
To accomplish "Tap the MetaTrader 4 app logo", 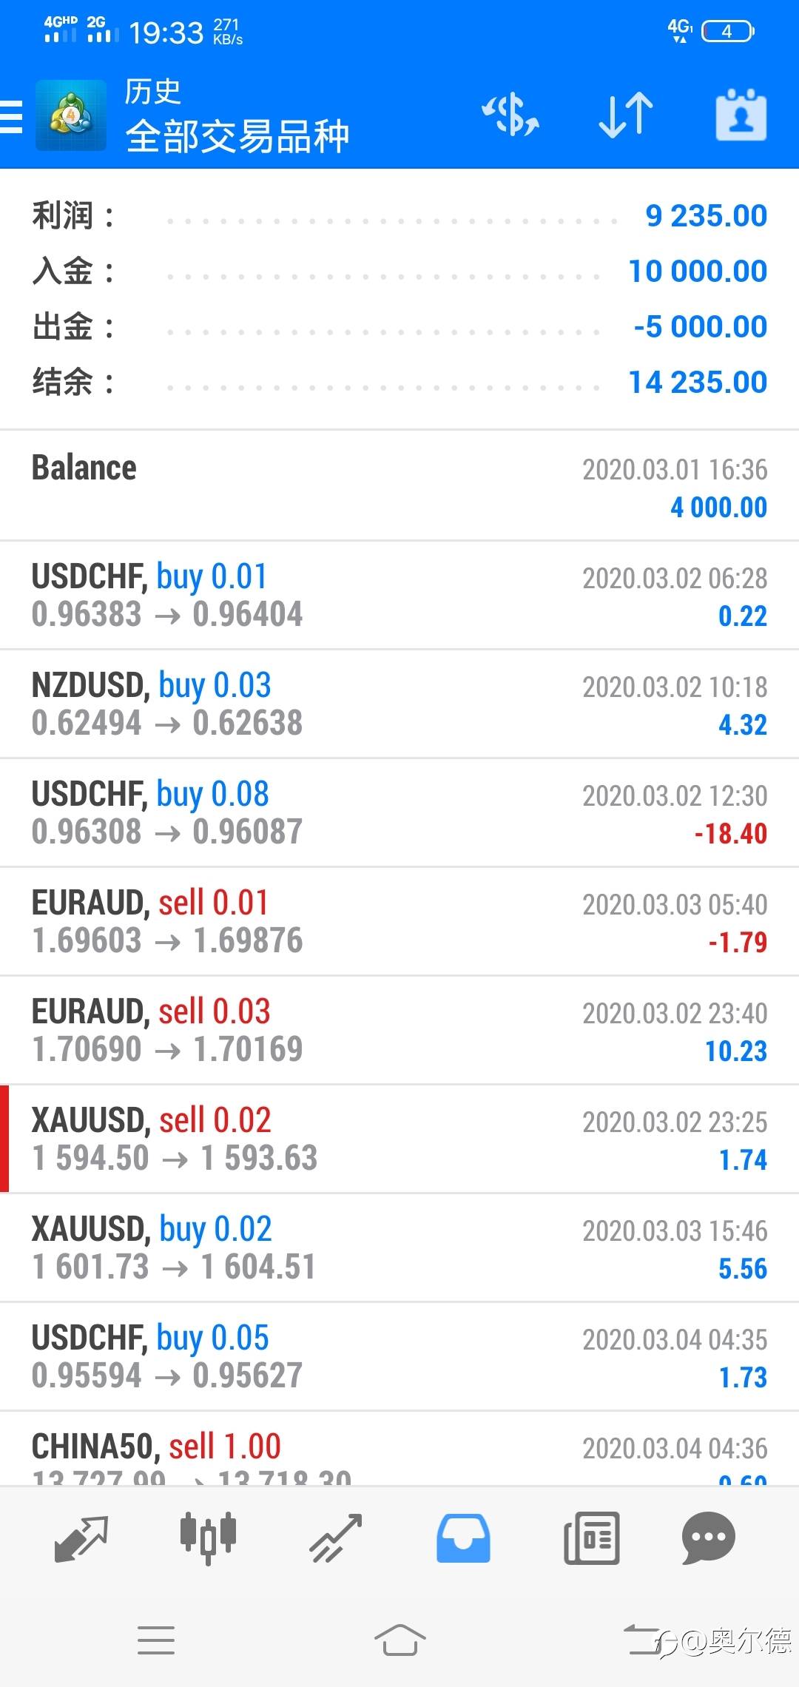I will click(71, 116).
